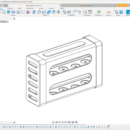Image resolution: width=130 pixels, height=130 pixels.
Task: Go to the Home tab icon
Action: tap(6, 6)
